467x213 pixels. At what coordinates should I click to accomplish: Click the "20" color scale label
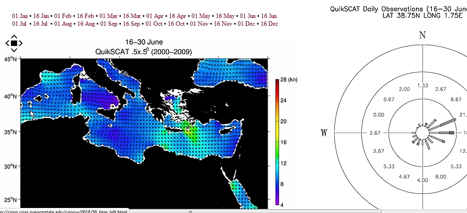pos(284,121)
